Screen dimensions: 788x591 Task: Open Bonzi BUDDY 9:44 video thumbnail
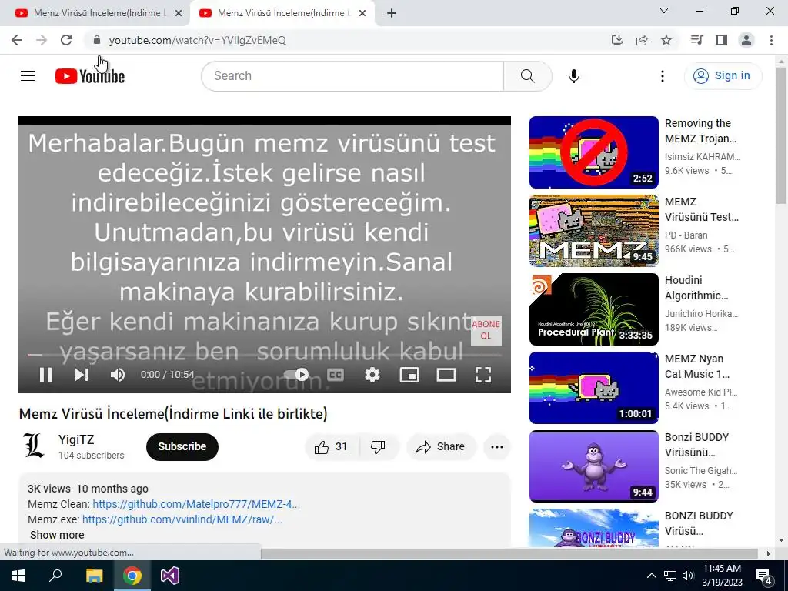[593, 466]
